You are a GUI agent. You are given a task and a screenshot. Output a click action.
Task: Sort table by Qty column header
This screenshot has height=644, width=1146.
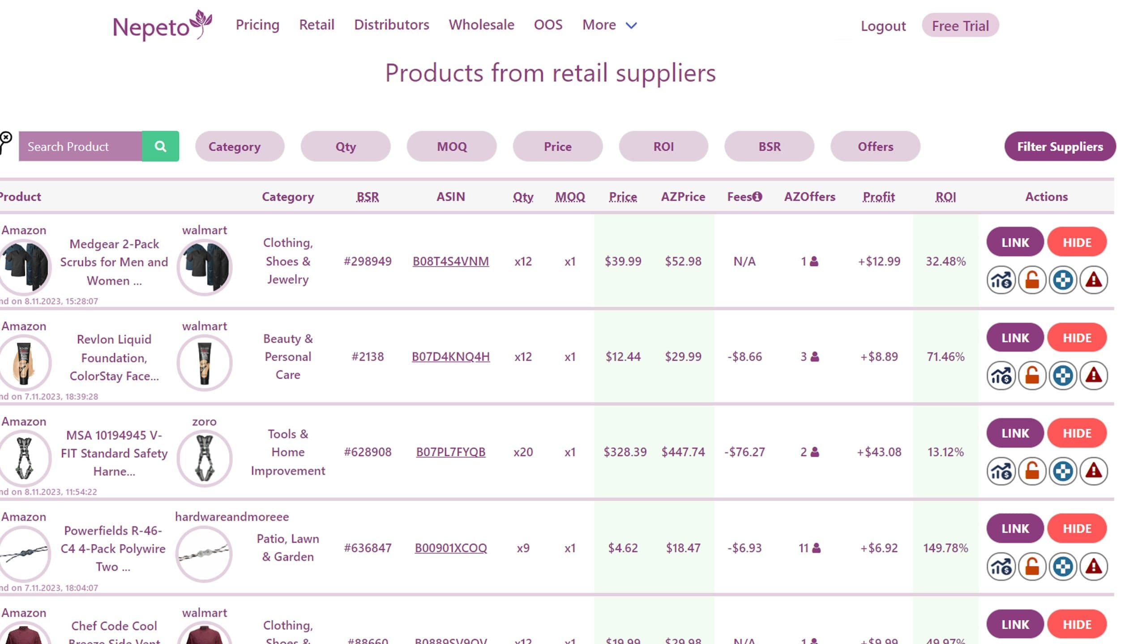coord(523,197)
